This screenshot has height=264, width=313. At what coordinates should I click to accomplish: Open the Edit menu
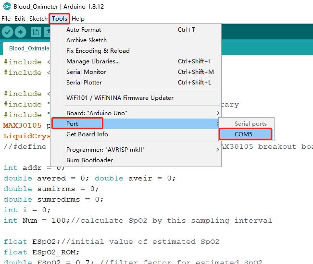[20, 19]
